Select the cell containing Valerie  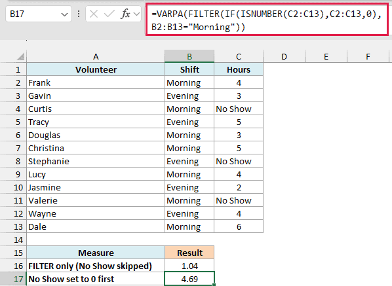click(x=96, y=201)
